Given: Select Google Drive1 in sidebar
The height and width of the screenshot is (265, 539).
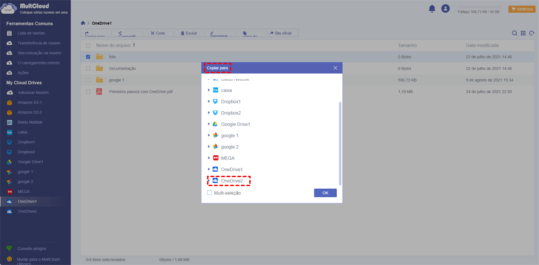Looking at the screenshot, I should (x=31, y=162).
